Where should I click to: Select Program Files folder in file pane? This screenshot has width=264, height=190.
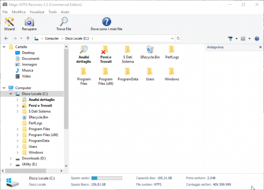point(84,76)
